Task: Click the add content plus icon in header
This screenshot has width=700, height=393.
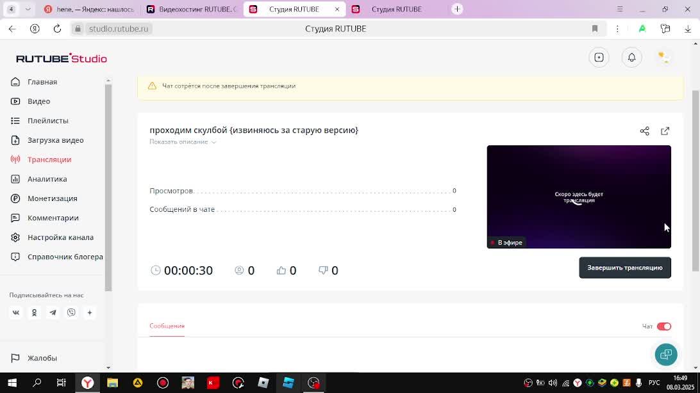Action: tap(599, 58)
